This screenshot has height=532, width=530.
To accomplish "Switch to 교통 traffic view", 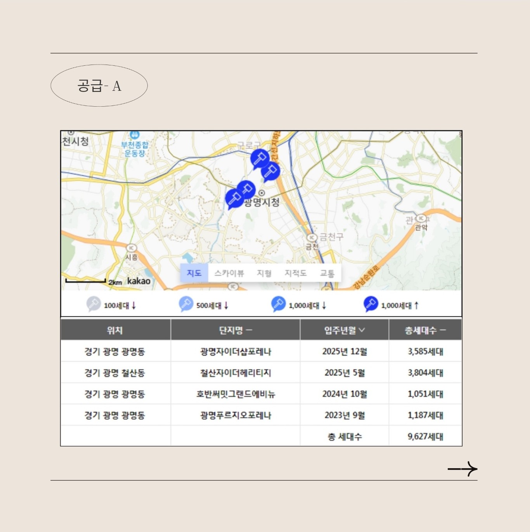I will (327, 273).
